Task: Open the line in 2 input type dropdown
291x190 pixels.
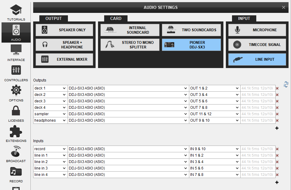Action: pos(50,162)
